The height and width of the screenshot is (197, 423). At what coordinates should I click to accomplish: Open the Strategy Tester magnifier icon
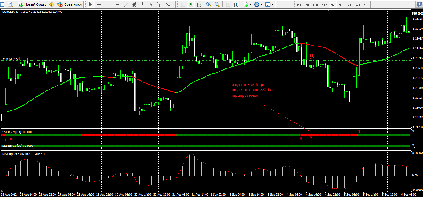click(x=10, y=4)
